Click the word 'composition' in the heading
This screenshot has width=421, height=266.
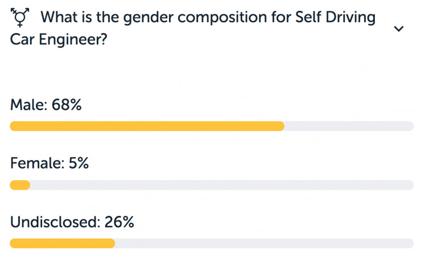tap(222, 18)
